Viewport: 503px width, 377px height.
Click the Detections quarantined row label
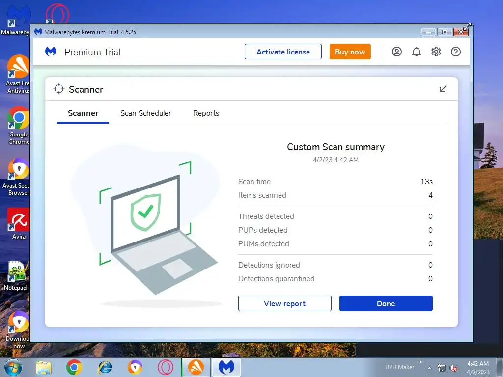coord(276,279)
